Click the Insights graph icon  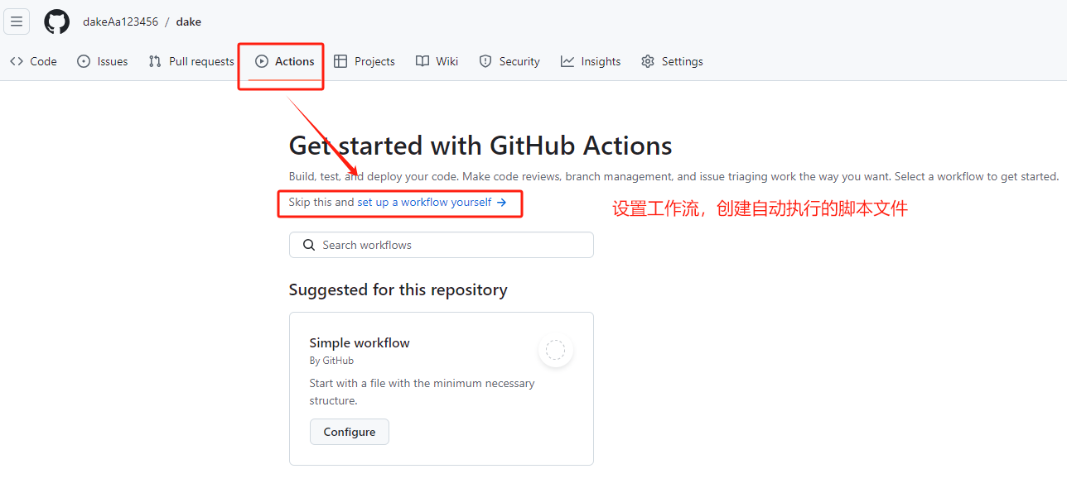pos(567,61)
